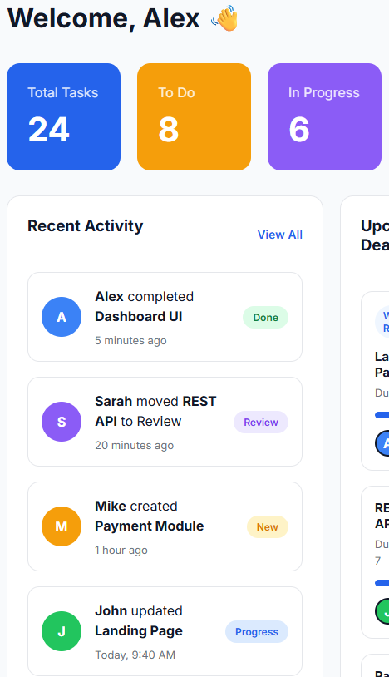
Task: Click the waving hand emoji
Action: (224, 18)
